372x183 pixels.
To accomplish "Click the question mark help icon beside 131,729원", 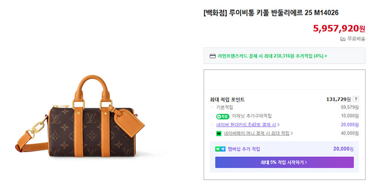I will 356,99.
